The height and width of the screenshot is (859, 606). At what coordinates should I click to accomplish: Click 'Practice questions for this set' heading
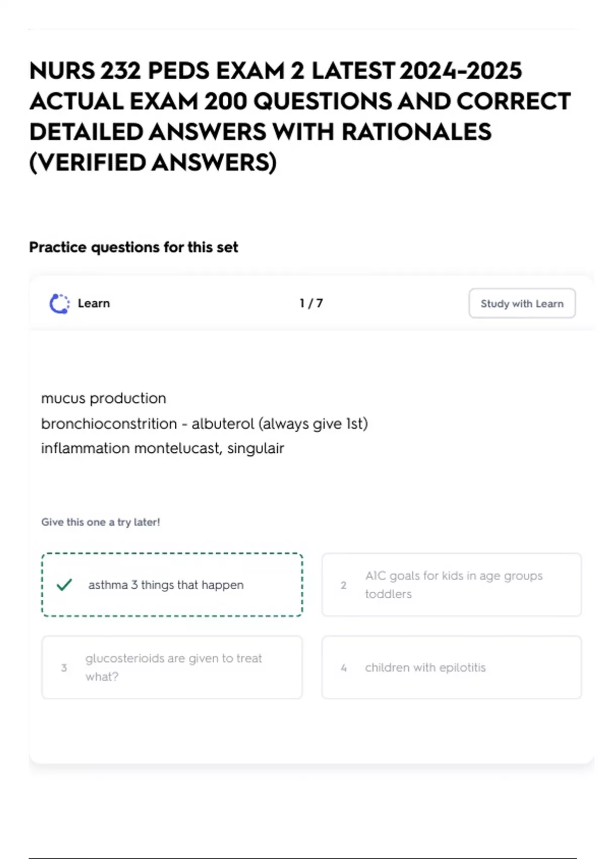133,247
